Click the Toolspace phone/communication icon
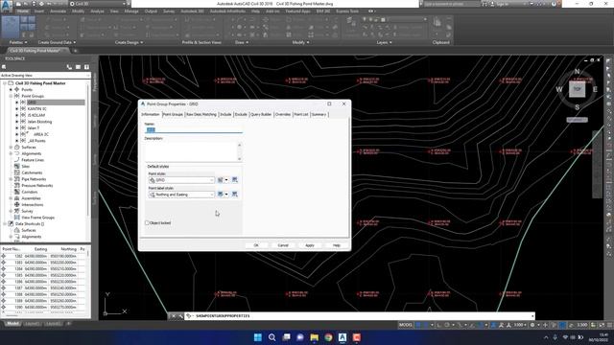 click(x=69, y=67)
